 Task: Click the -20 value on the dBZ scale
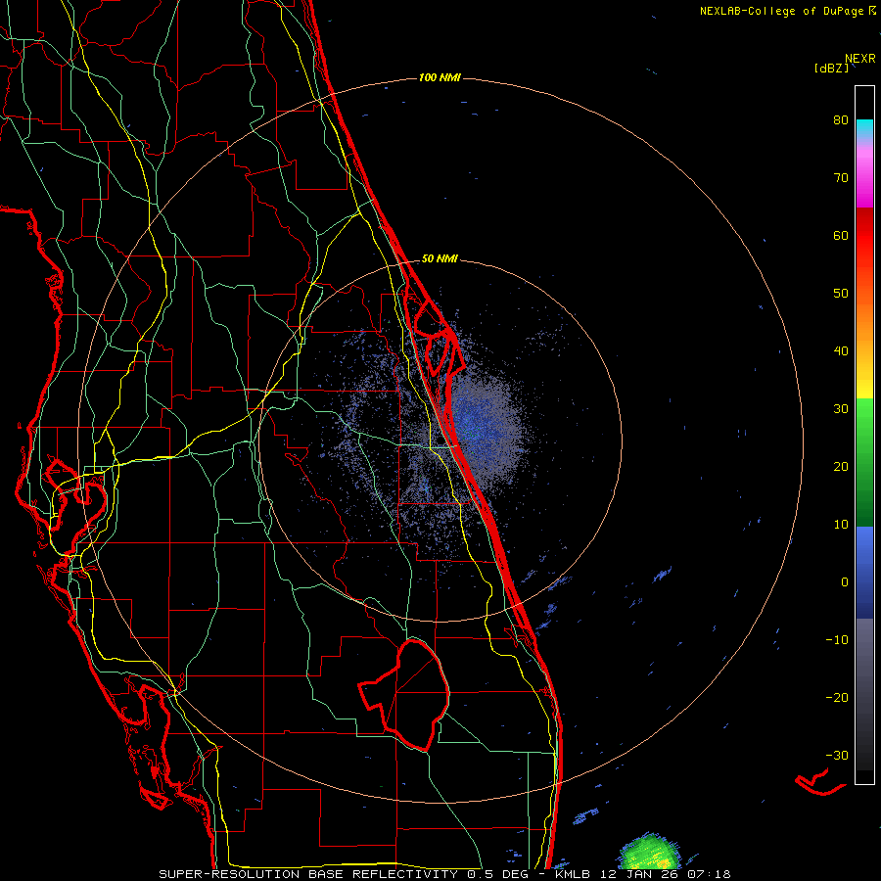point(837,697)
